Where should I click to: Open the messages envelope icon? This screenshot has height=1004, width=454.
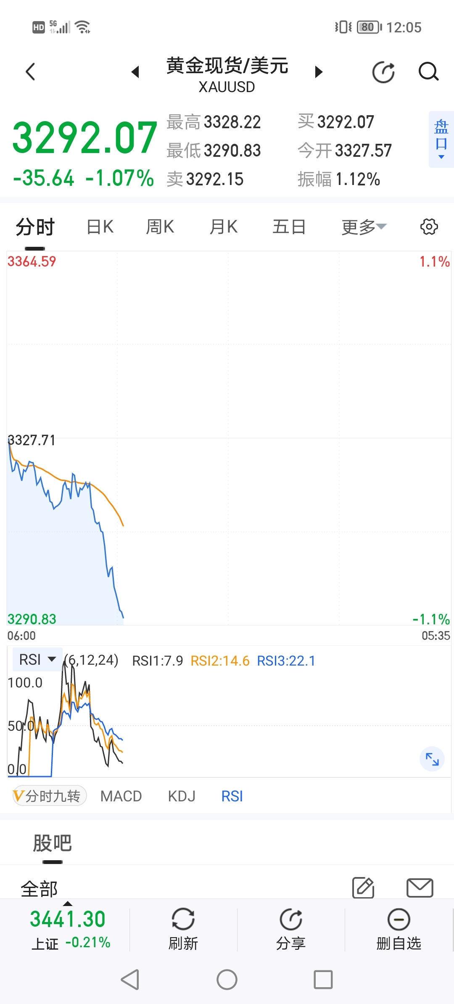(420, 888)
